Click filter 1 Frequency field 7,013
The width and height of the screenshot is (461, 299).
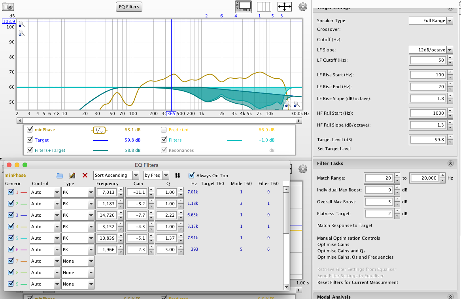107,192
